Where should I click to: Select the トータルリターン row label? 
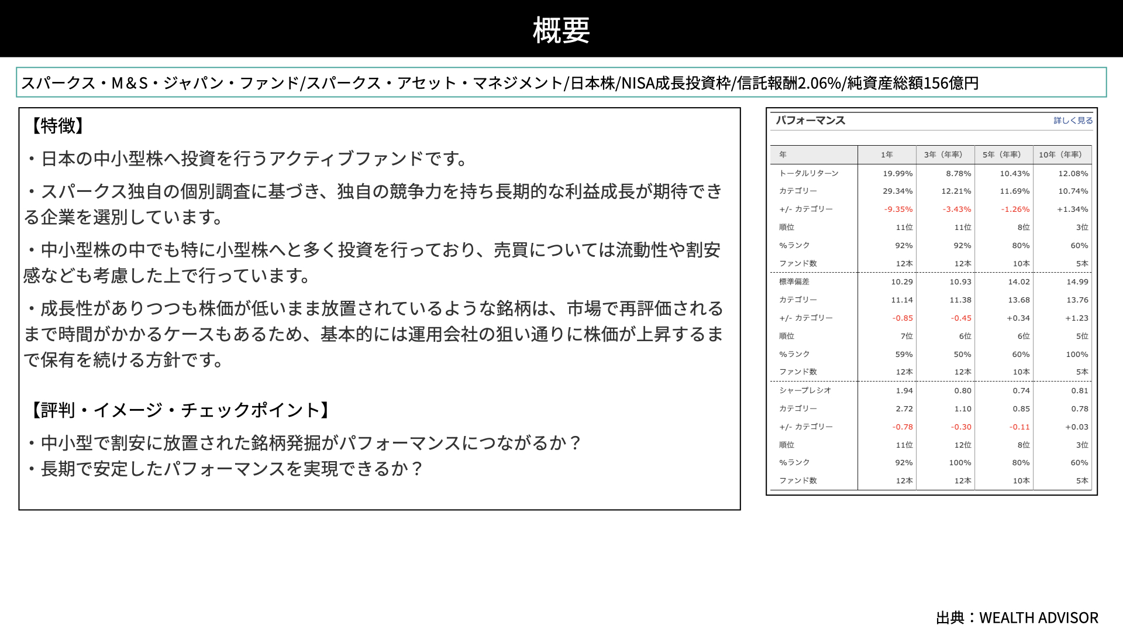pos(808,173)
